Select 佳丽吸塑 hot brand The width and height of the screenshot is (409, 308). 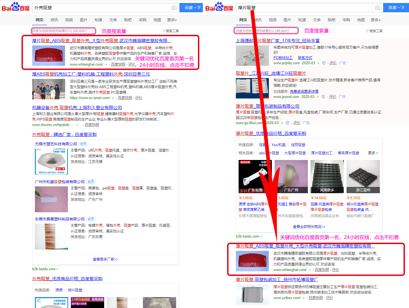pyautogui.click(x=298, y=145)
